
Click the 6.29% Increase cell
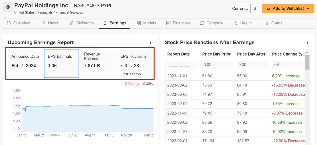pyautogui.click(x=286, y=76)
